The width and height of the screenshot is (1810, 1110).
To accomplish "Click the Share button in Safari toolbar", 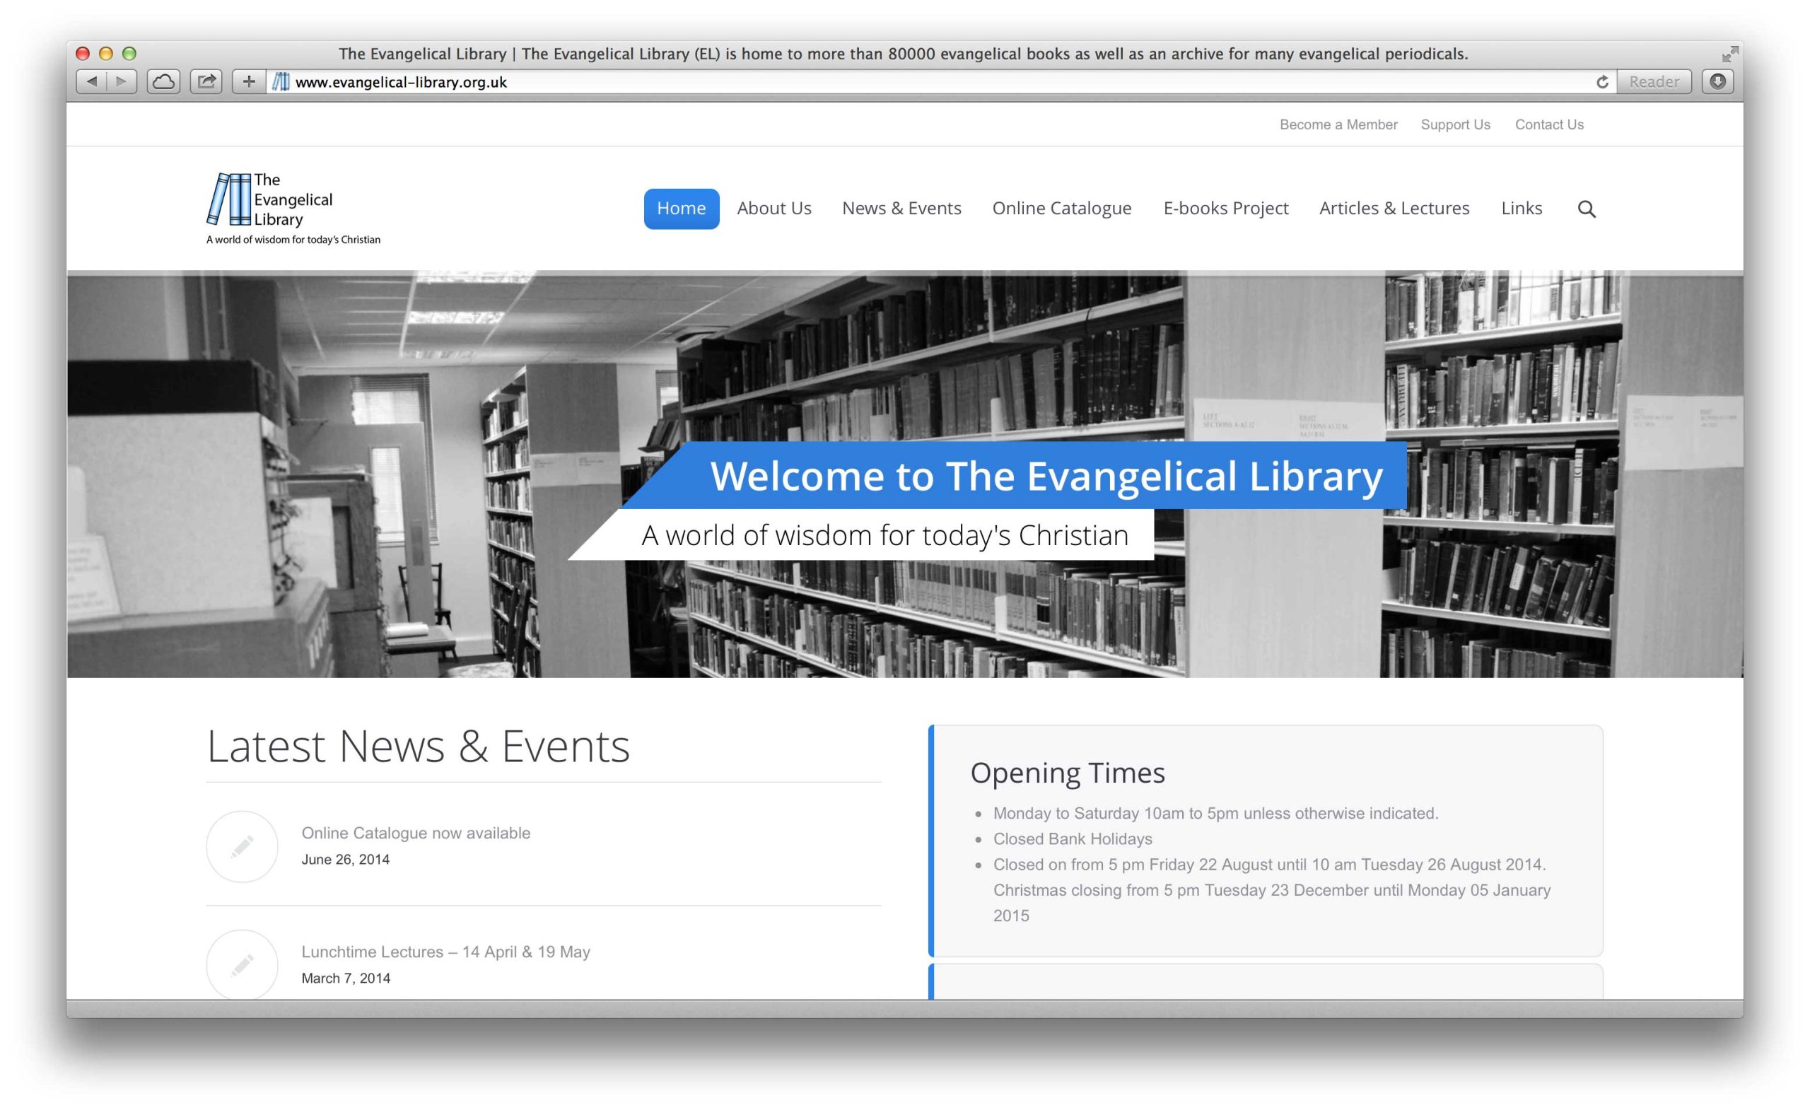I will (206, 81).
